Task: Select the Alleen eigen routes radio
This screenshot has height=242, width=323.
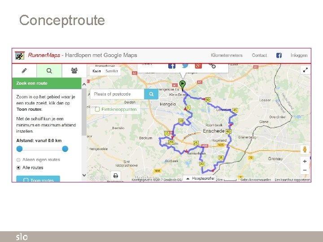Action: click(x=18, y=160)
